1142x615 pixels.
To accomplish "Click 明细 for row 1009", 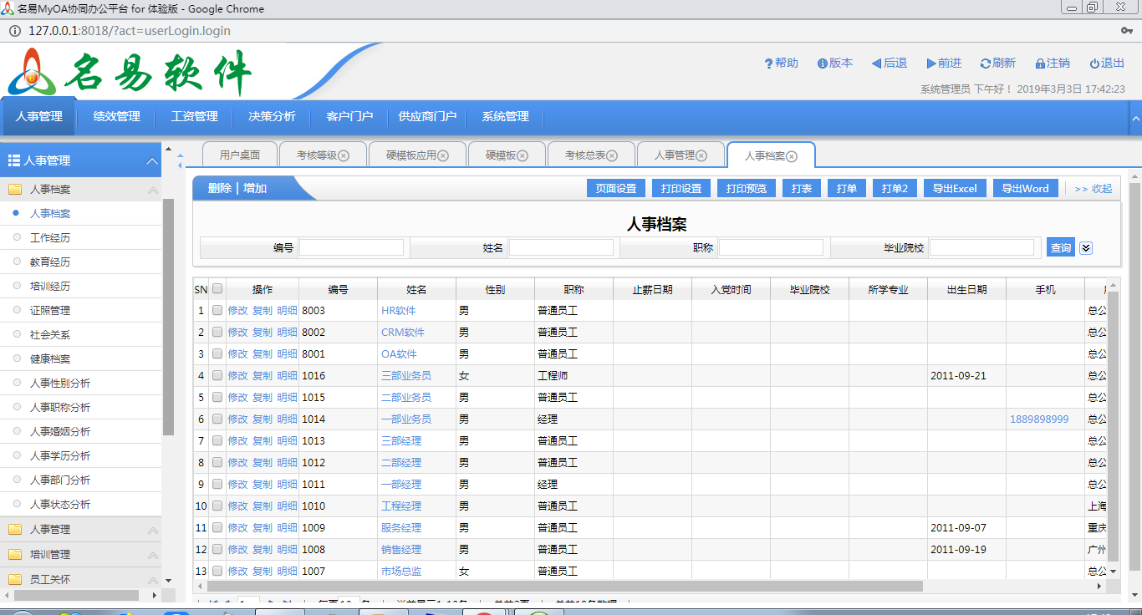I will [x=288, y=527].
